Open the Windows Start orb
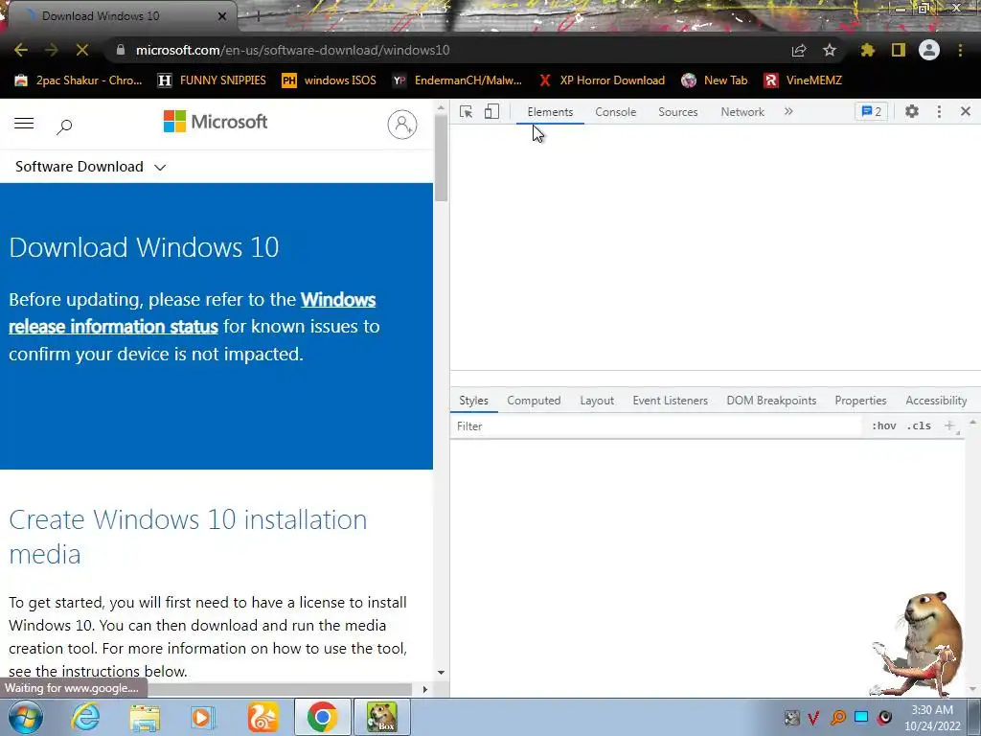Screen dimensions: 981x736 coord(25,717)
